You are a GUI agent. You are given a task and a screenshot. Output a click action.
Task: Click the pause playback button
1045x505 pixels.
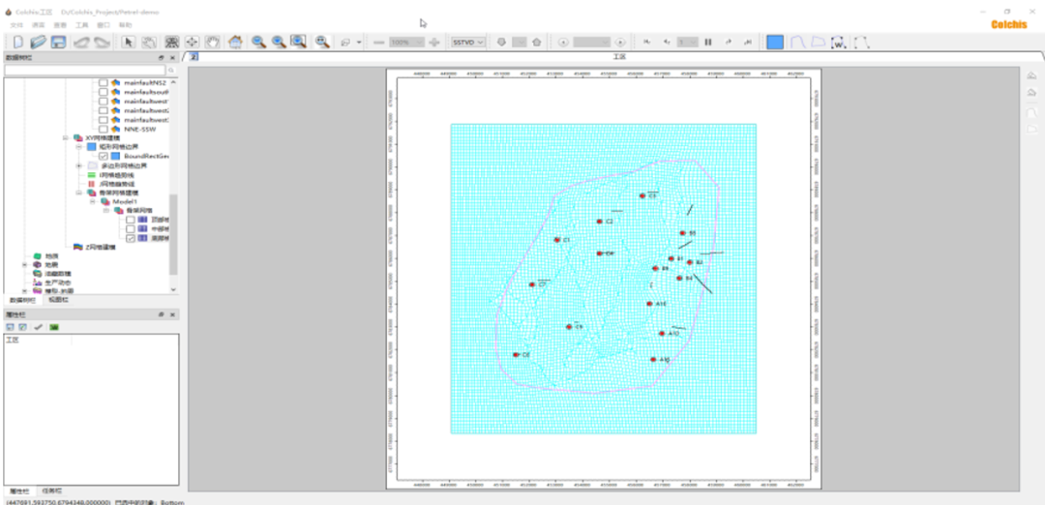coord(708,43)
